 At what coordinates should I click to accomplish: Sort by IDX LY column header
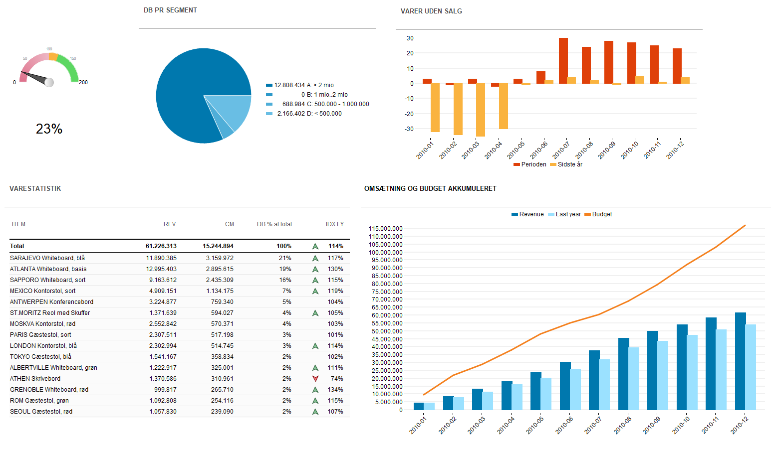click(x=335, y=224)
